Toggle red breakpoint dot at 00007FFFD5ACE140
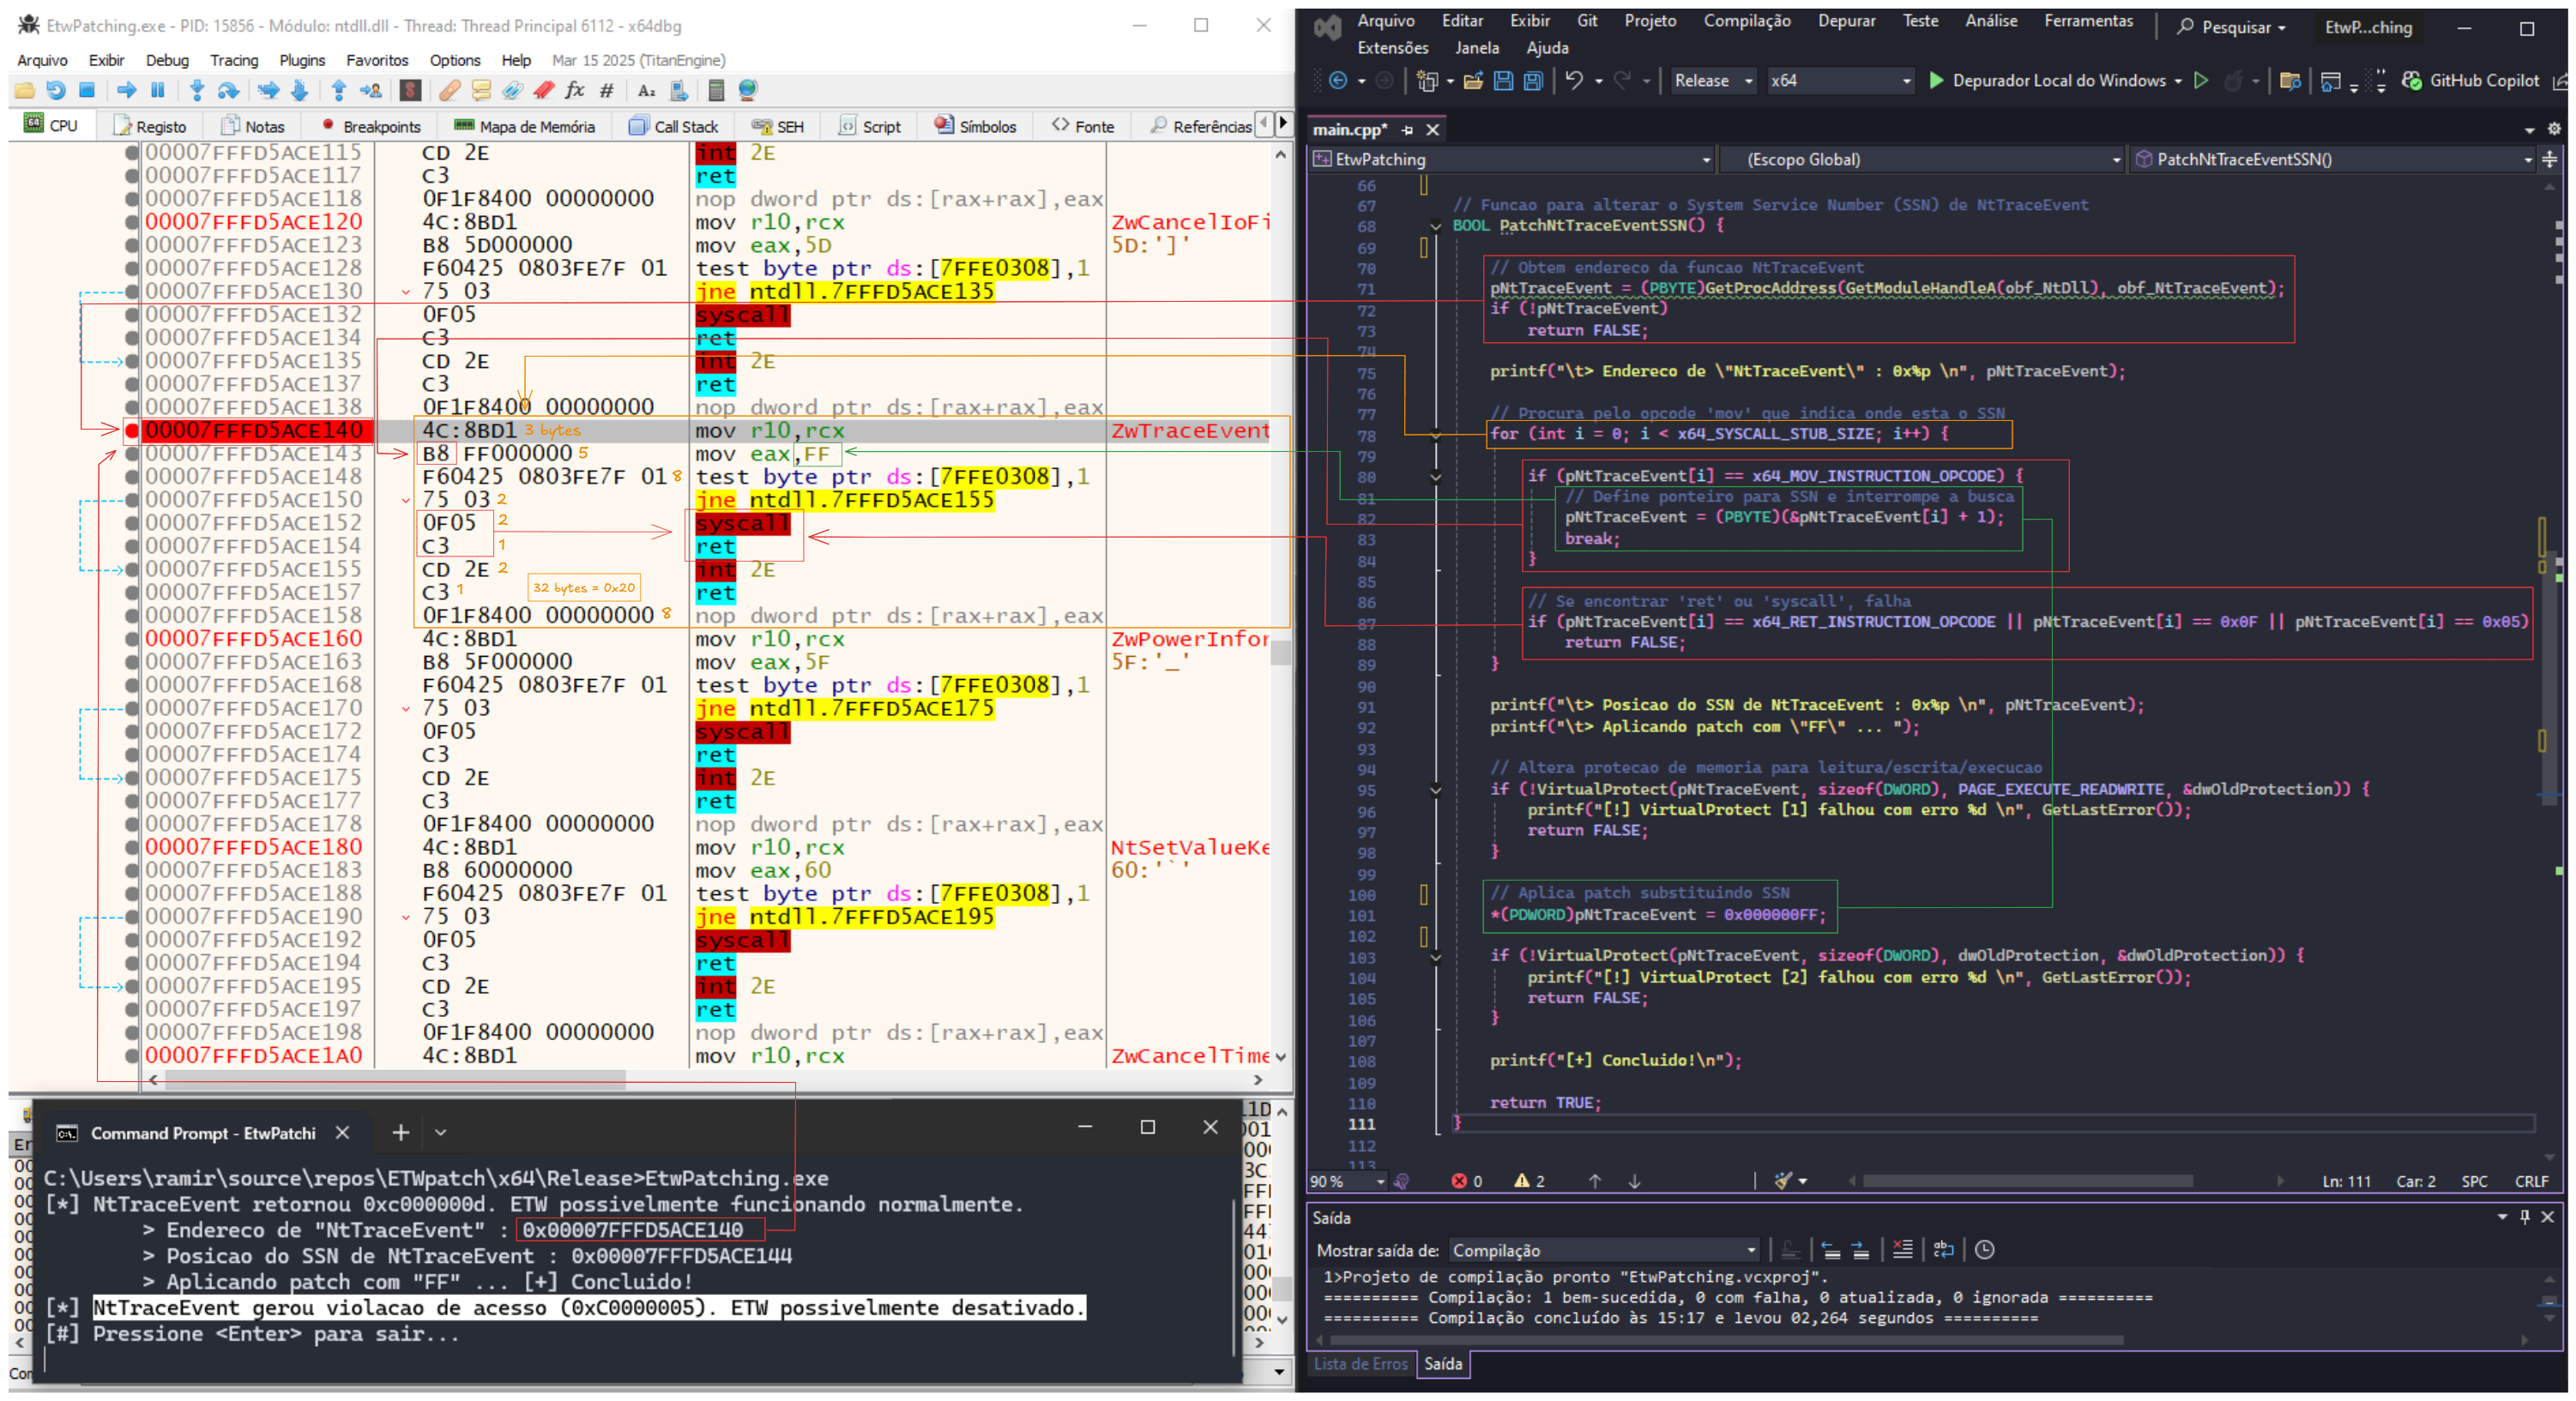2576x1401 pixels. pyautogui.click(x=131, y=430)
